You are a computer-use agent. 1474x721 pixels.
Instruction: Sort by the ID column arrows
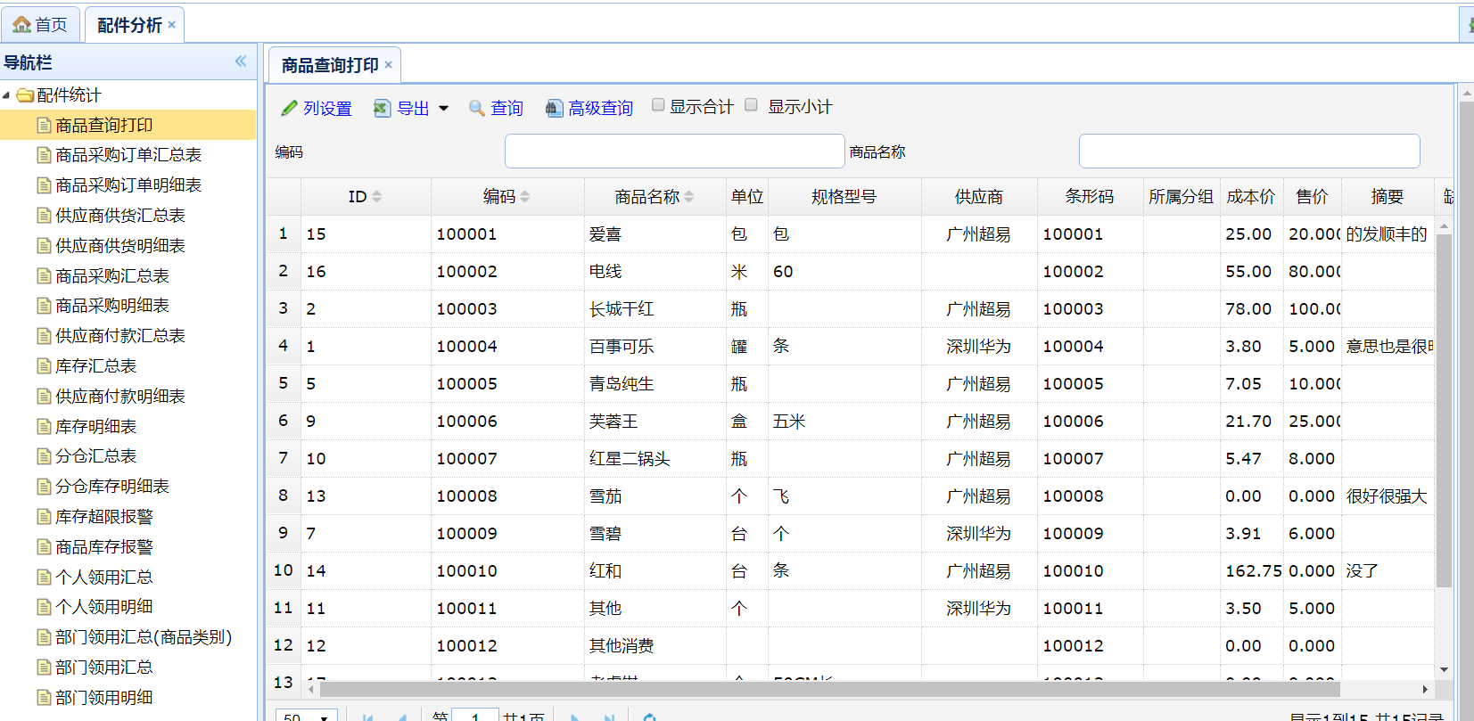point(376,197)
